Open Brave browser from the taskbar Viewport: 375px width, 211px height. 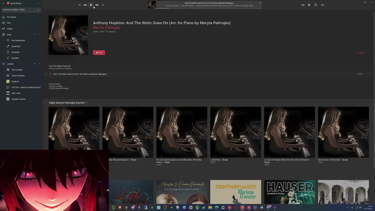(x=120, y=207)
